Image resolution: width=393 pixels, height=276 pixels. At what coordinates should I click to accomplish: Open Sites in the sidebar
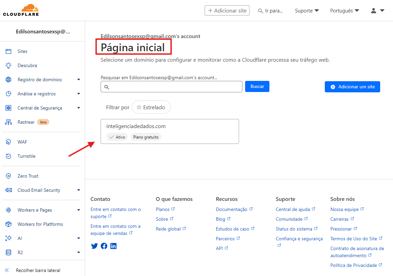point(22,51)
